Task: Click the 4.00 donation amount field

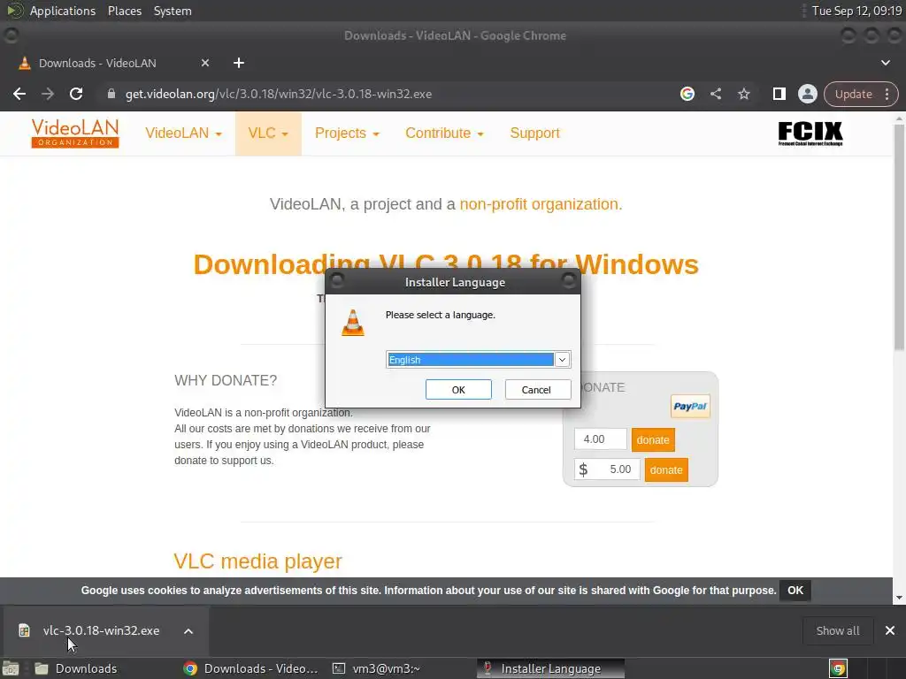Action: pyautogui.click(x=601, y=439)
